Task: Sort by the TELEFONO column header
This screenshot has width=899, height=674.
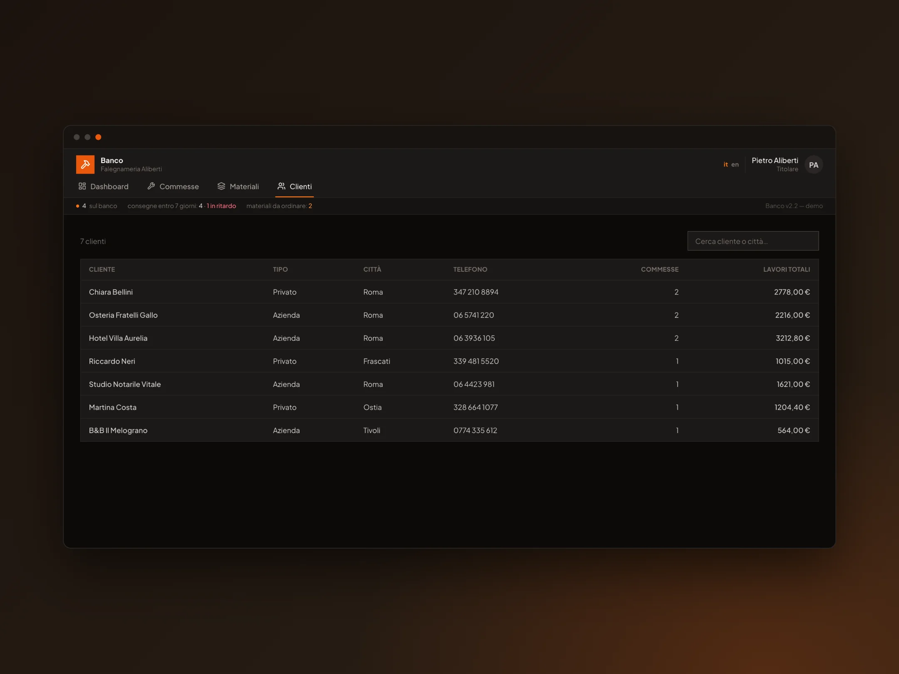Action: point(470,270)
